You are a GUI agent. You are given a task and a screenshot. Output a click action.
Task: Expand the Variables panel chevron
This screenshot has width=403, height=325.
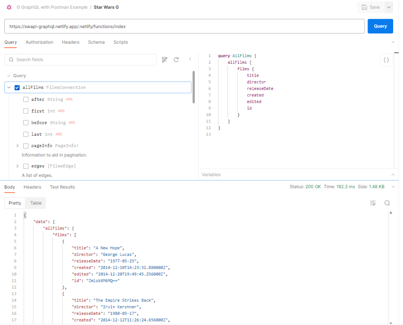[392, 175]
